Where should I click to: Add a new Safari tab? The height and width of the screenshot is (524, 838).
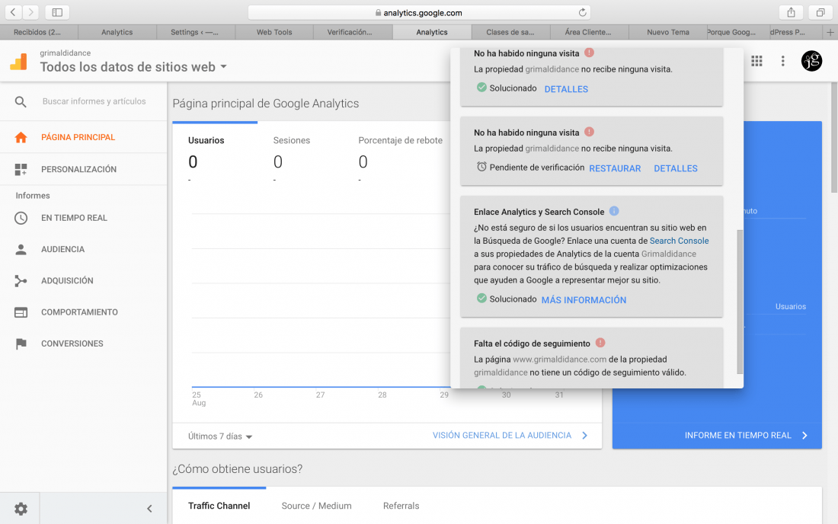[830, 32]
